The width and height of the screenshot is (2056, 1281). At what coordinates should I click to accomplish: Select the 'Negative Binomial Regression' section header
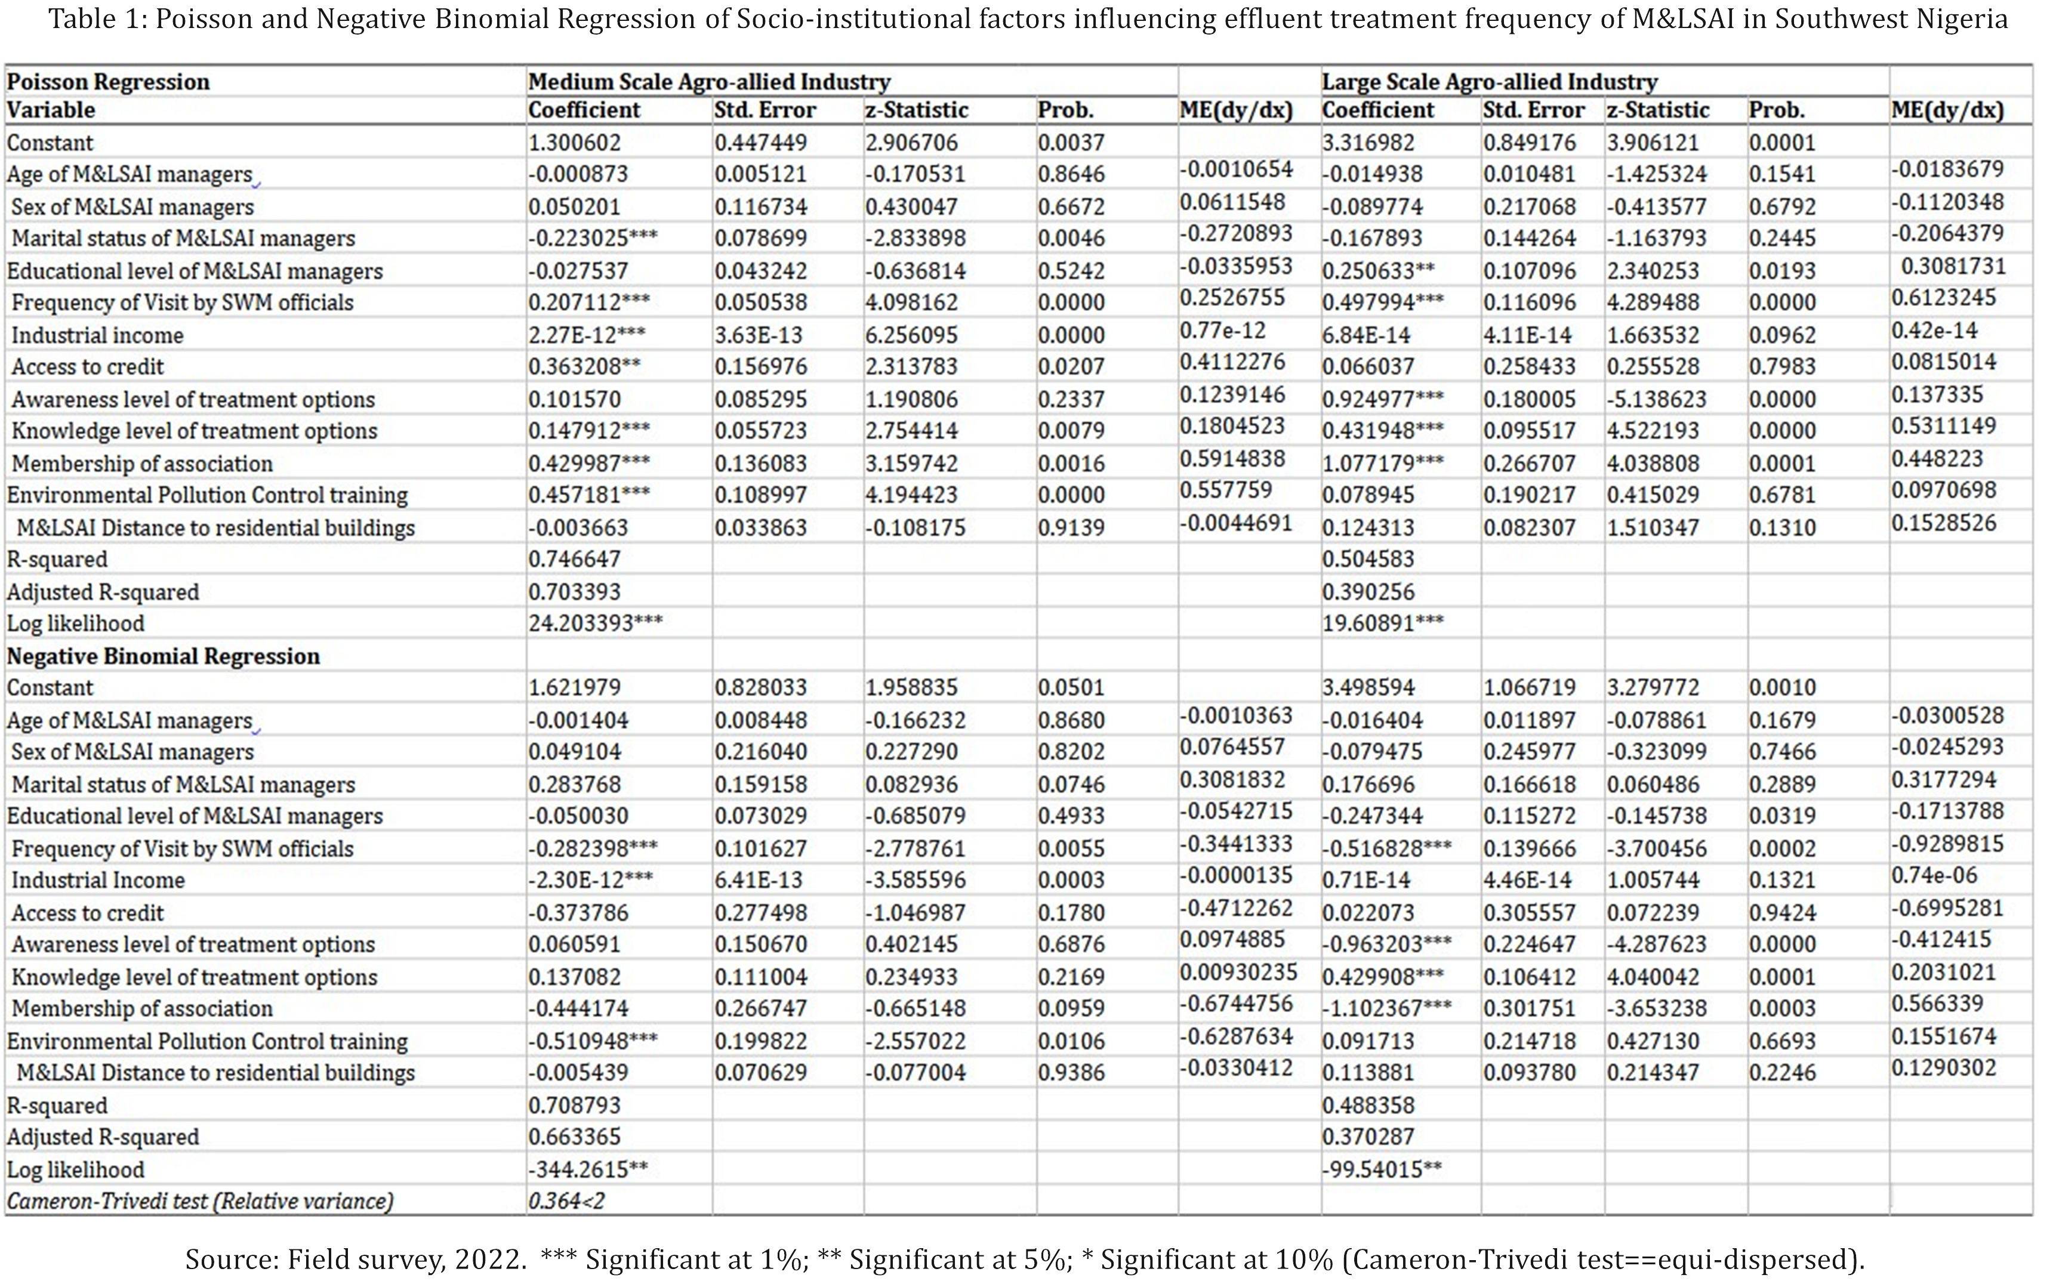164,656
